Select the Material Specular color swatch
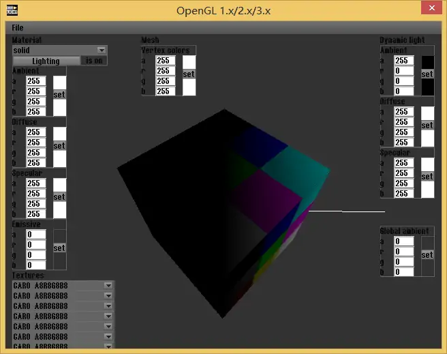 [60, 185]
